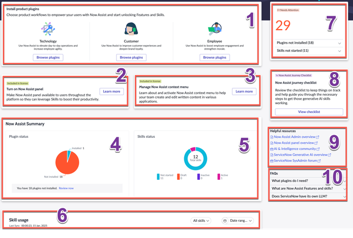Screen dimensions: 353x238
Task: Click the document icon before Now Assist Admin overview
Action: (x=272, y=137)
